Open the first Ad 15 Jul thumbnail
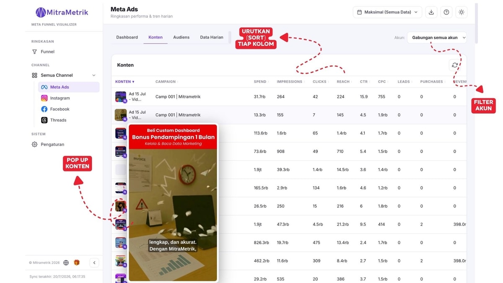Image resolution: width=503 pixels, height=283 pixels. point(121,97)
